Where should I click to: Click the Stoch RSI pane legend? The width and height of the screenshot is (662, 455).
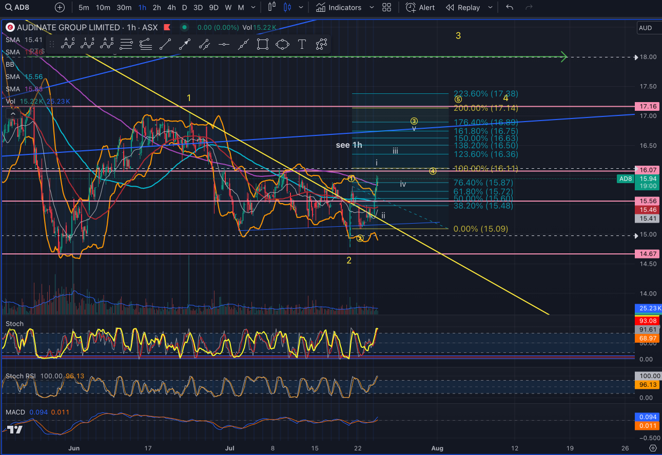(45, 376)
